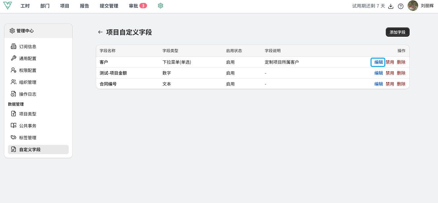Click the 字段说明 column header
The image size is (438, 203).
[x=273, y=51]
